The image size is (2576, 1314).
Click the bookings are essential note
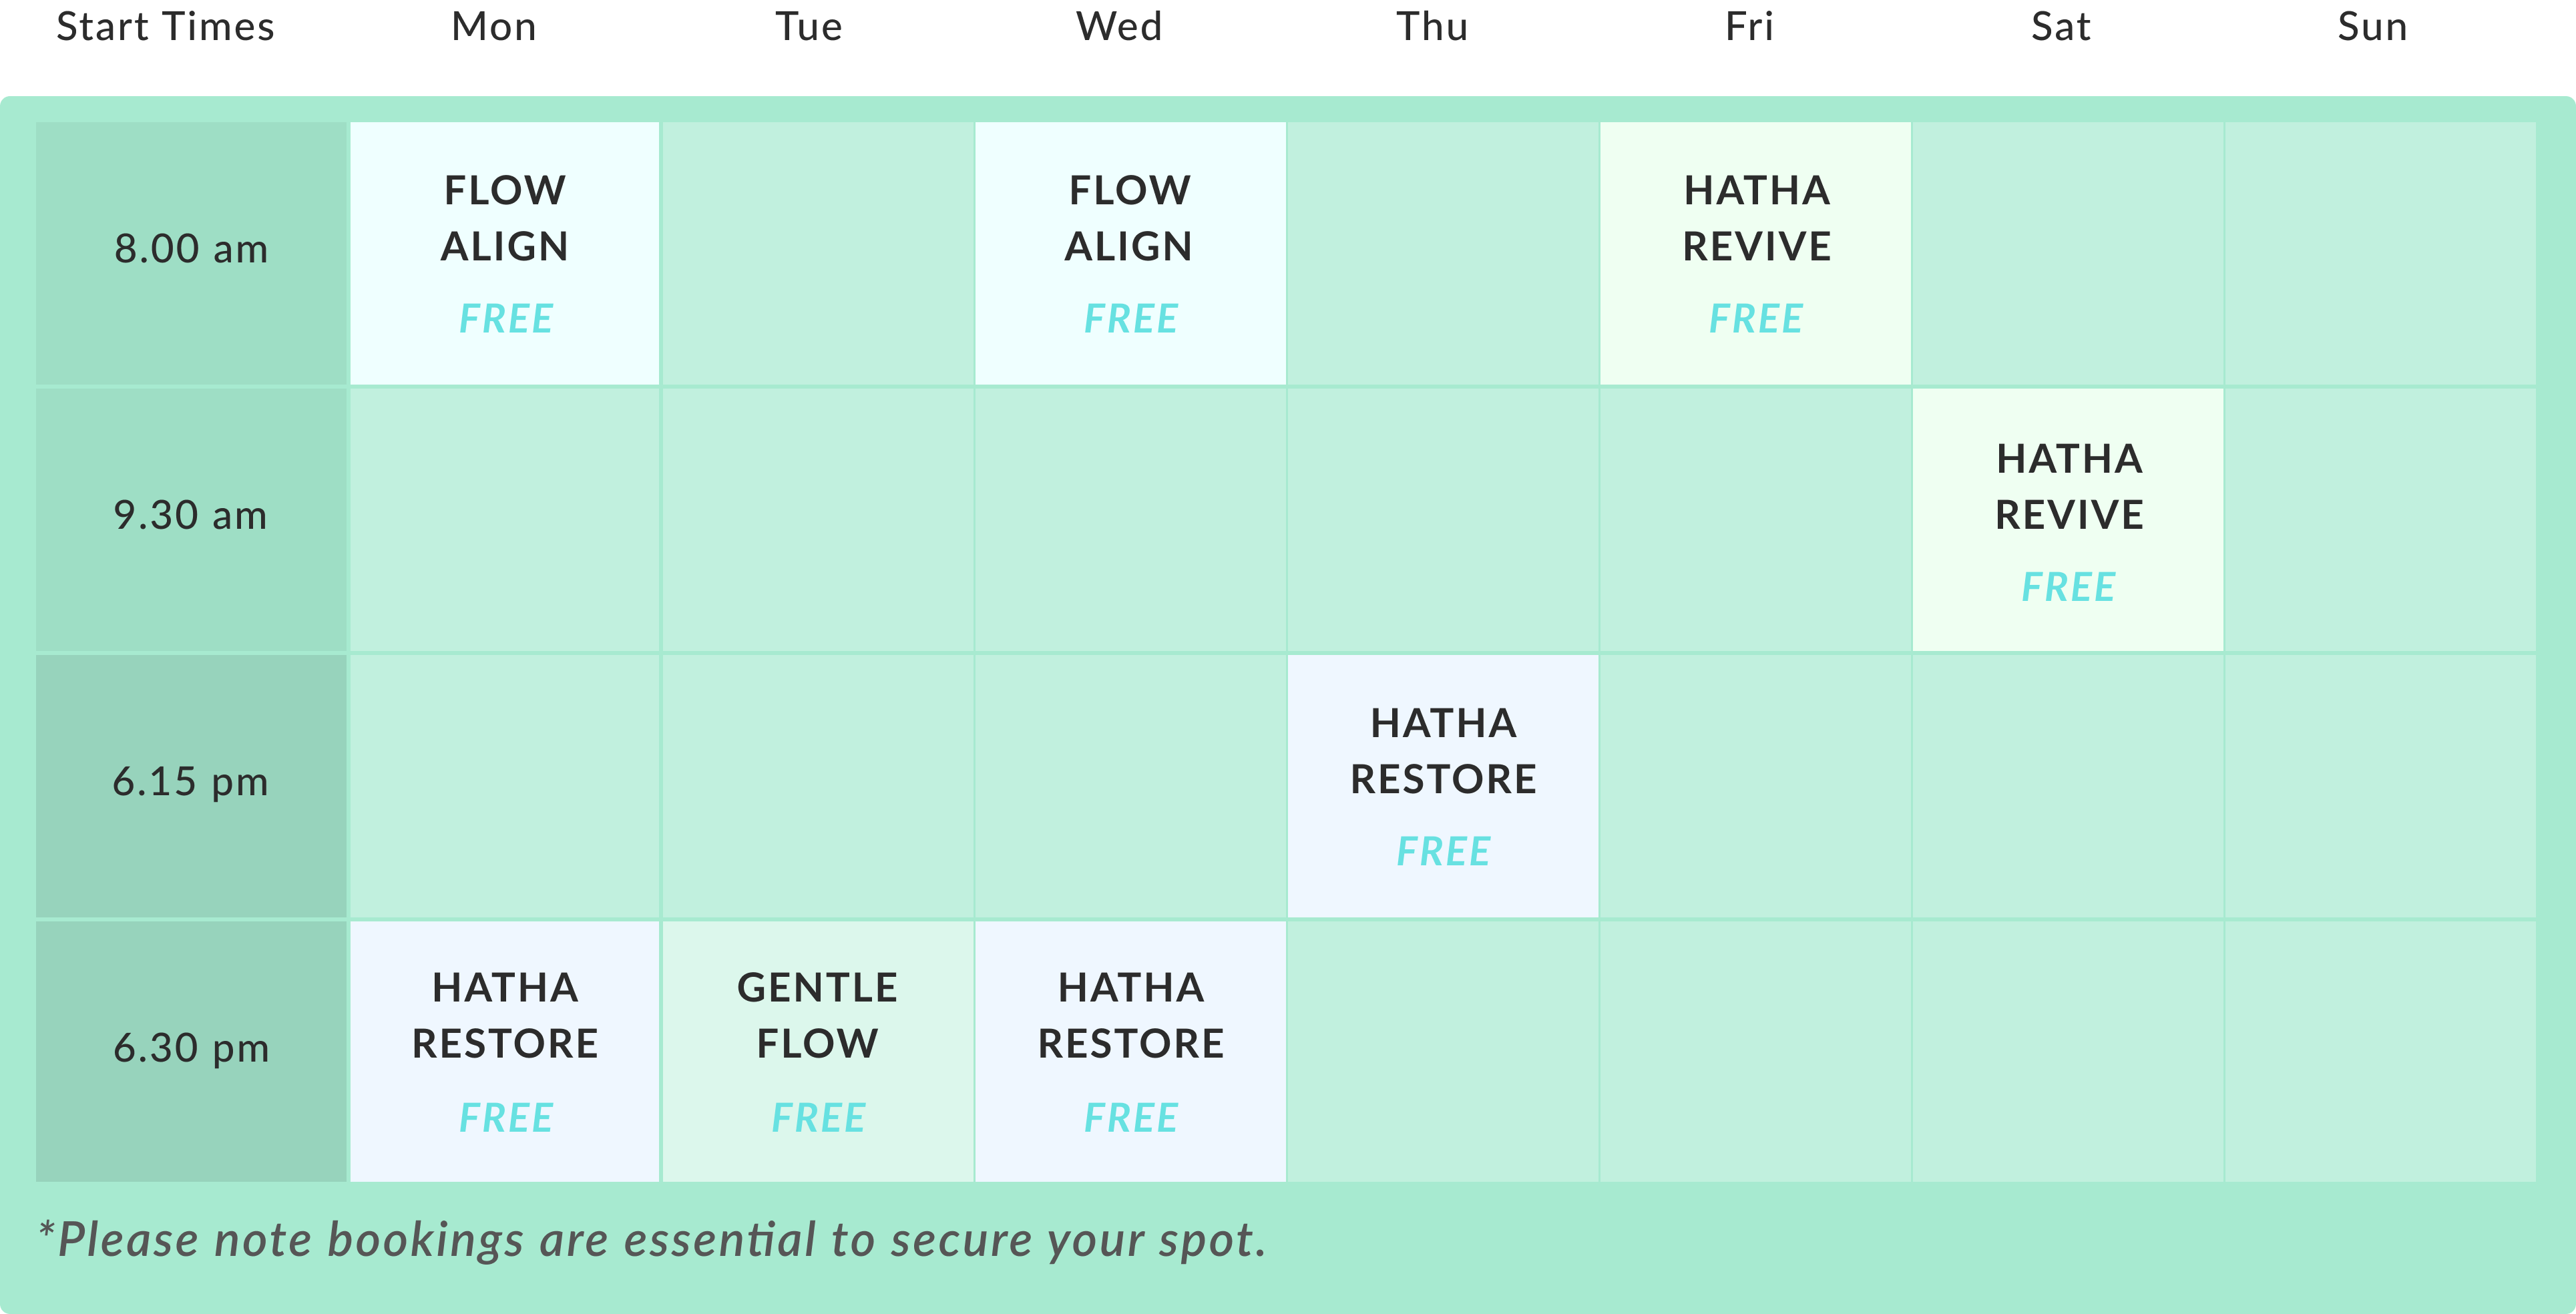(x=652, y=1241)
